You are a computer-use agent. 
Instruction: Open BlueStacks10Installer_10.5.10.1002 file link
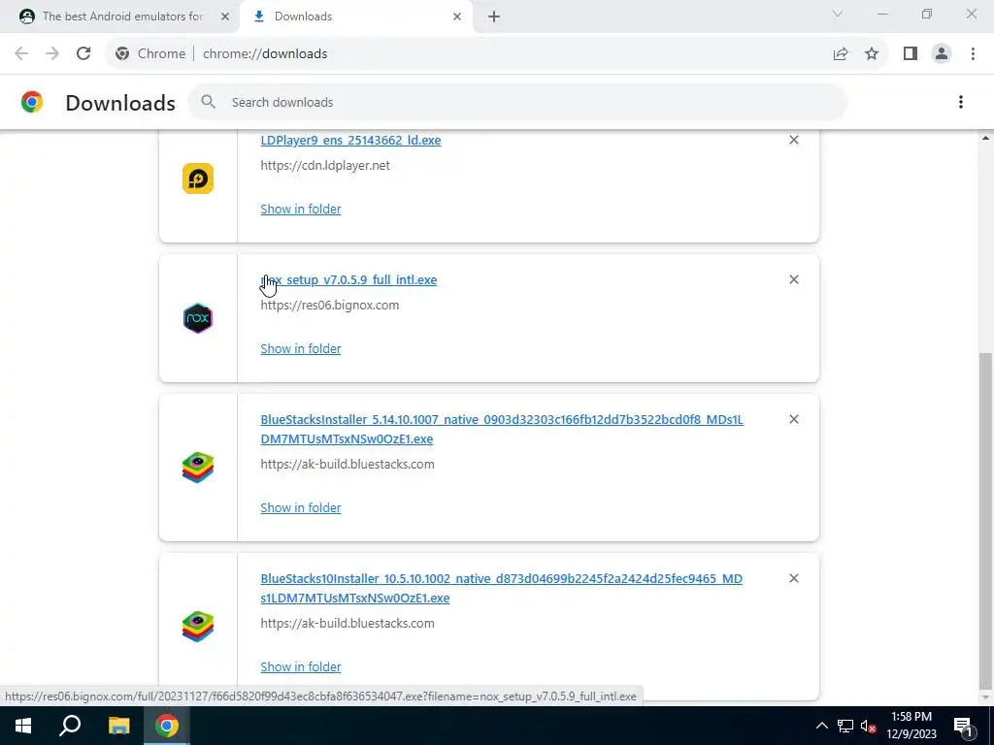click(502, 588)
